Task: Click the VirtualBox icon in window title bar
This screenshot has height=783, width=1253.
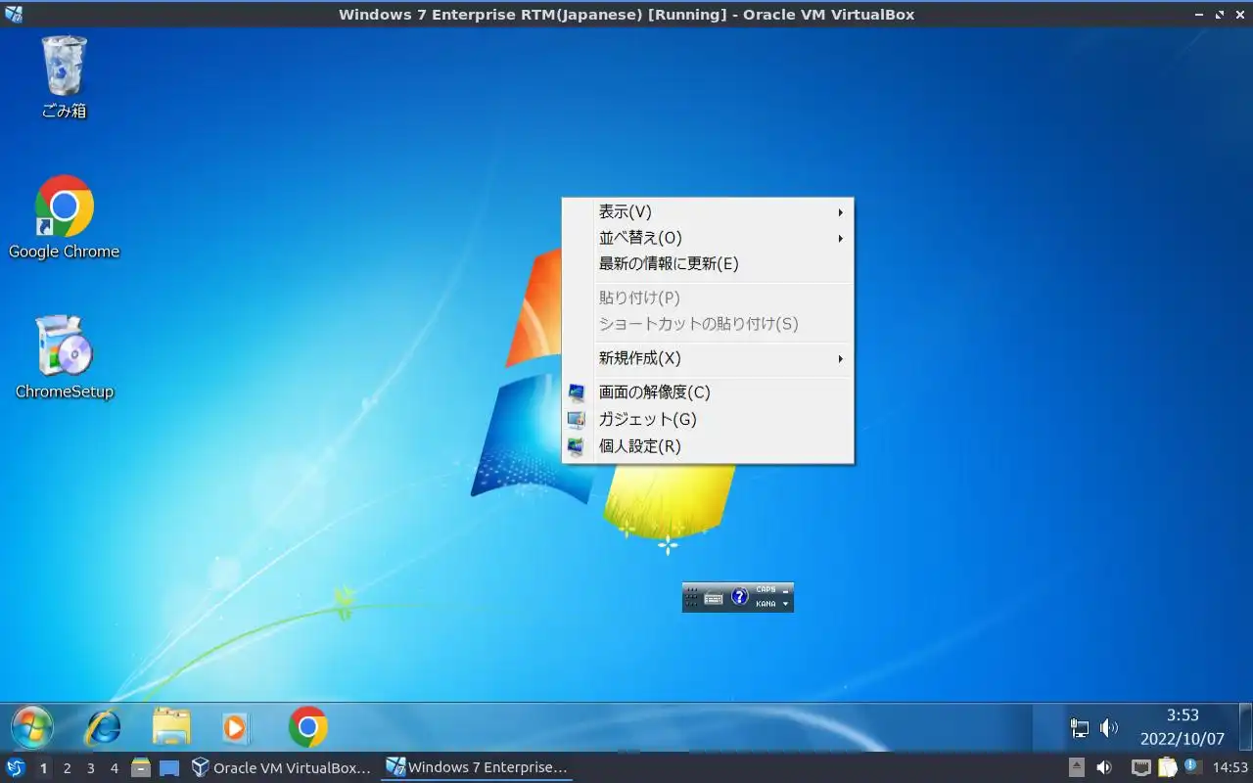Action: [14, 14]
